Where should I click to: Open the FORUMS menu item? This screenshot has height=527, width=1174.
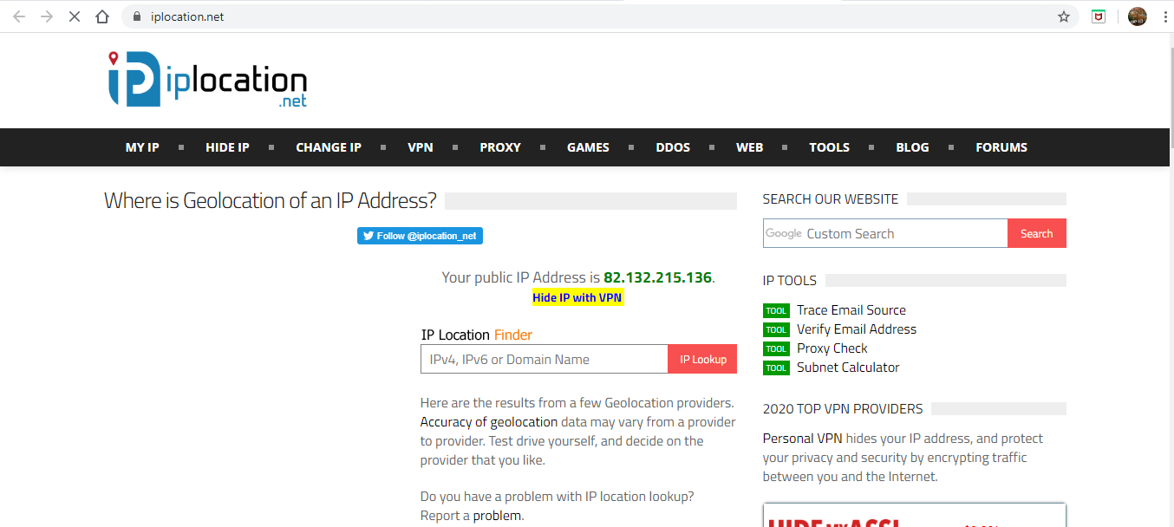(1001, 147)
